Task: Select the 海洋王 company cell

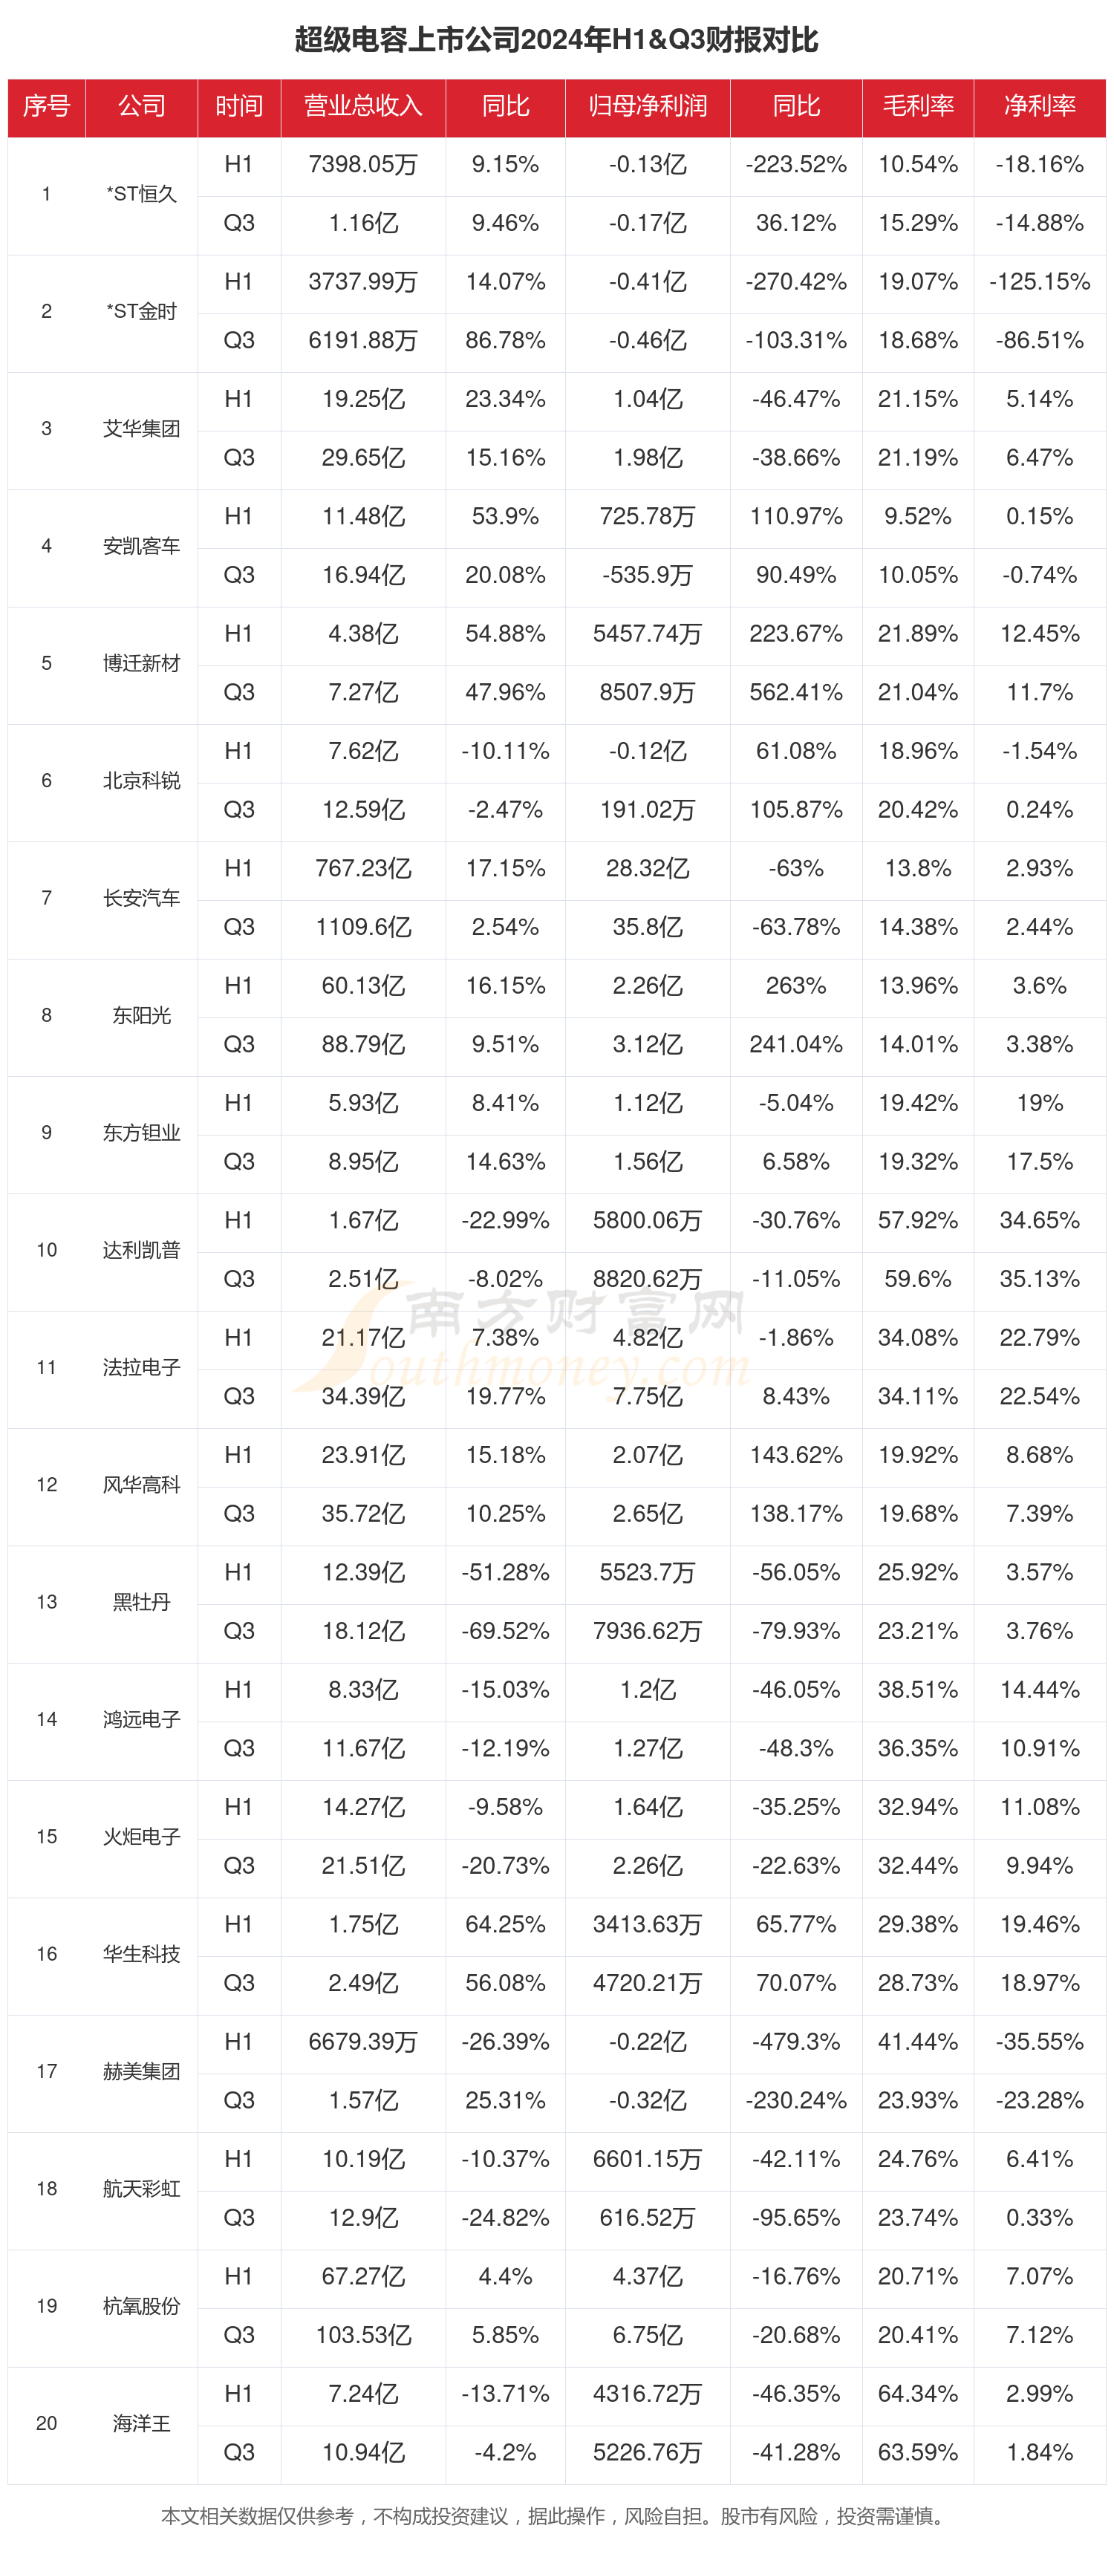Action: [141, 2423]
